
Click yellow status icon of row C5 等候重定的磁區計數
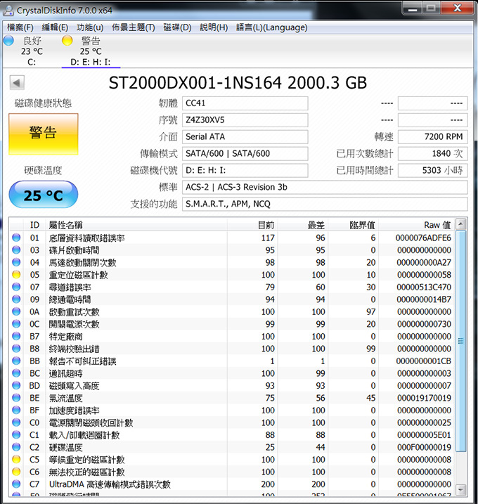click(x=16, y=459)
